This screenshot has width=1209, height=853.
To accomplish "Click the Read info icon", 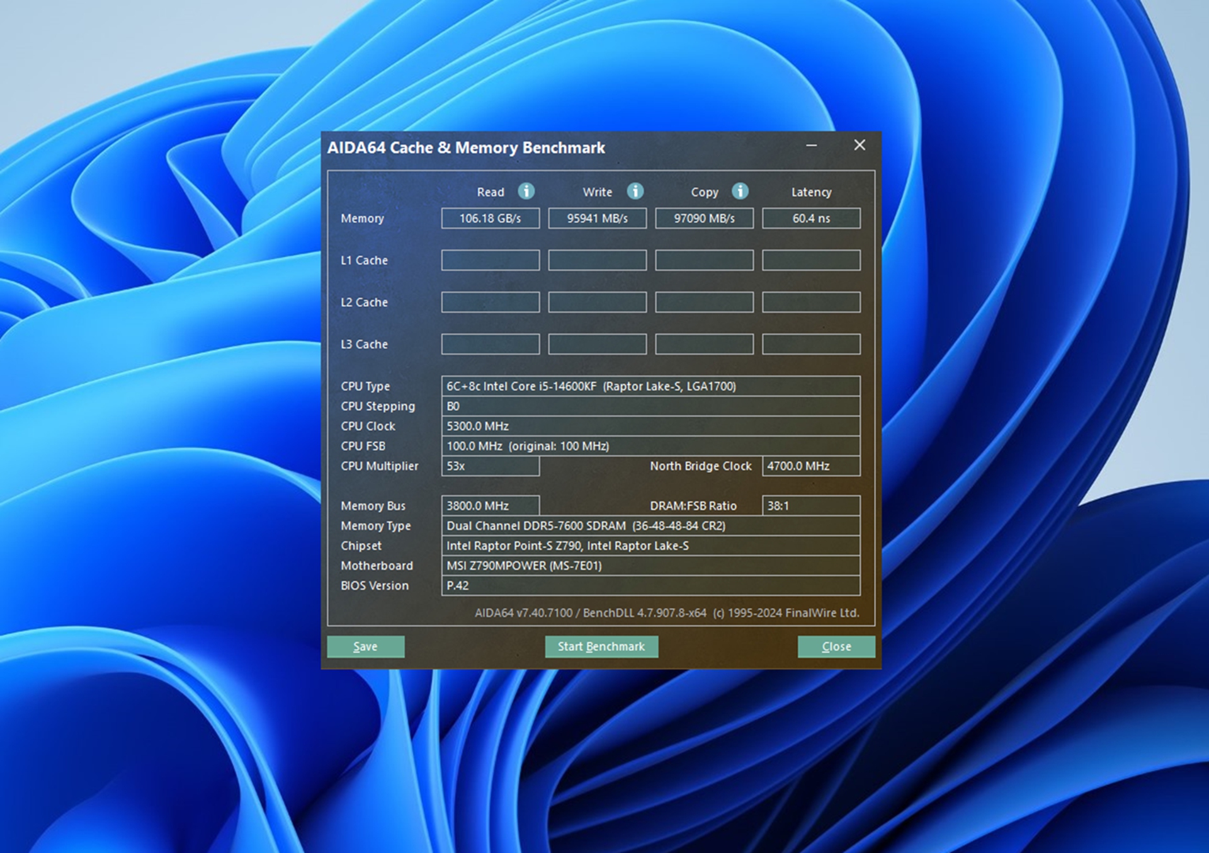I will 526,191.
